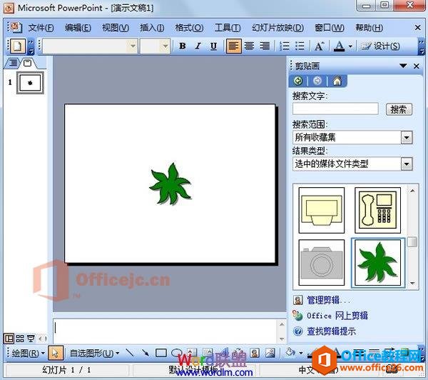Click the notes pane scroll down arrow
Screen dimensions: 428x380
282,339
